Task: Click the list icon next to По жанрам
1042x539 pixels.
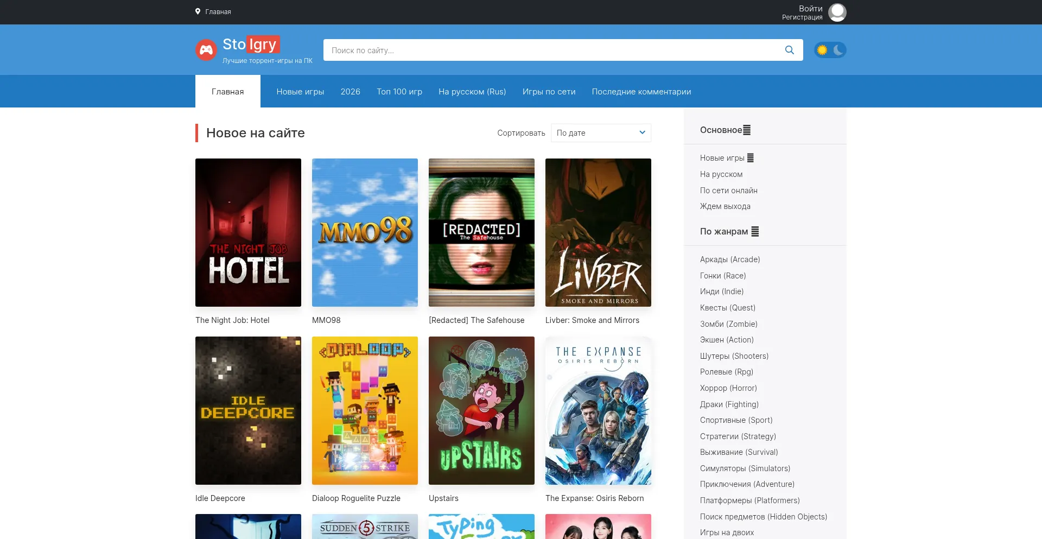Action: [x=755, y=232]
